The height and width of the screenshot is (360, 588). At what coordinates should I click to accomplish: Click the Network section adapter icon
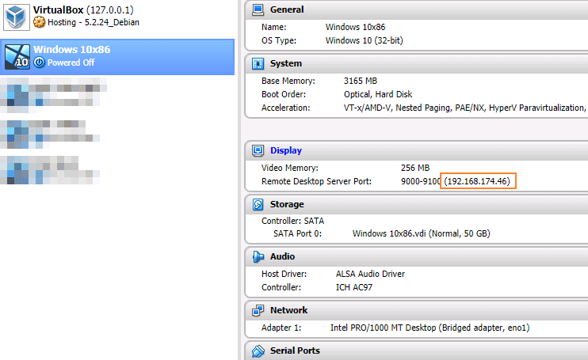pos(258,310)
